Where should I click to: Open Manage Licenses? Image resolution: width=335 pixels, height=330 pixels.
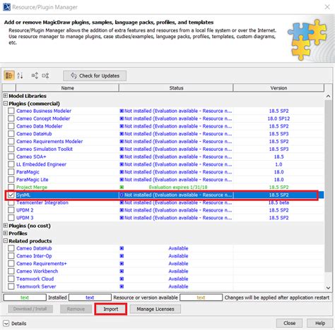[155, 309]
